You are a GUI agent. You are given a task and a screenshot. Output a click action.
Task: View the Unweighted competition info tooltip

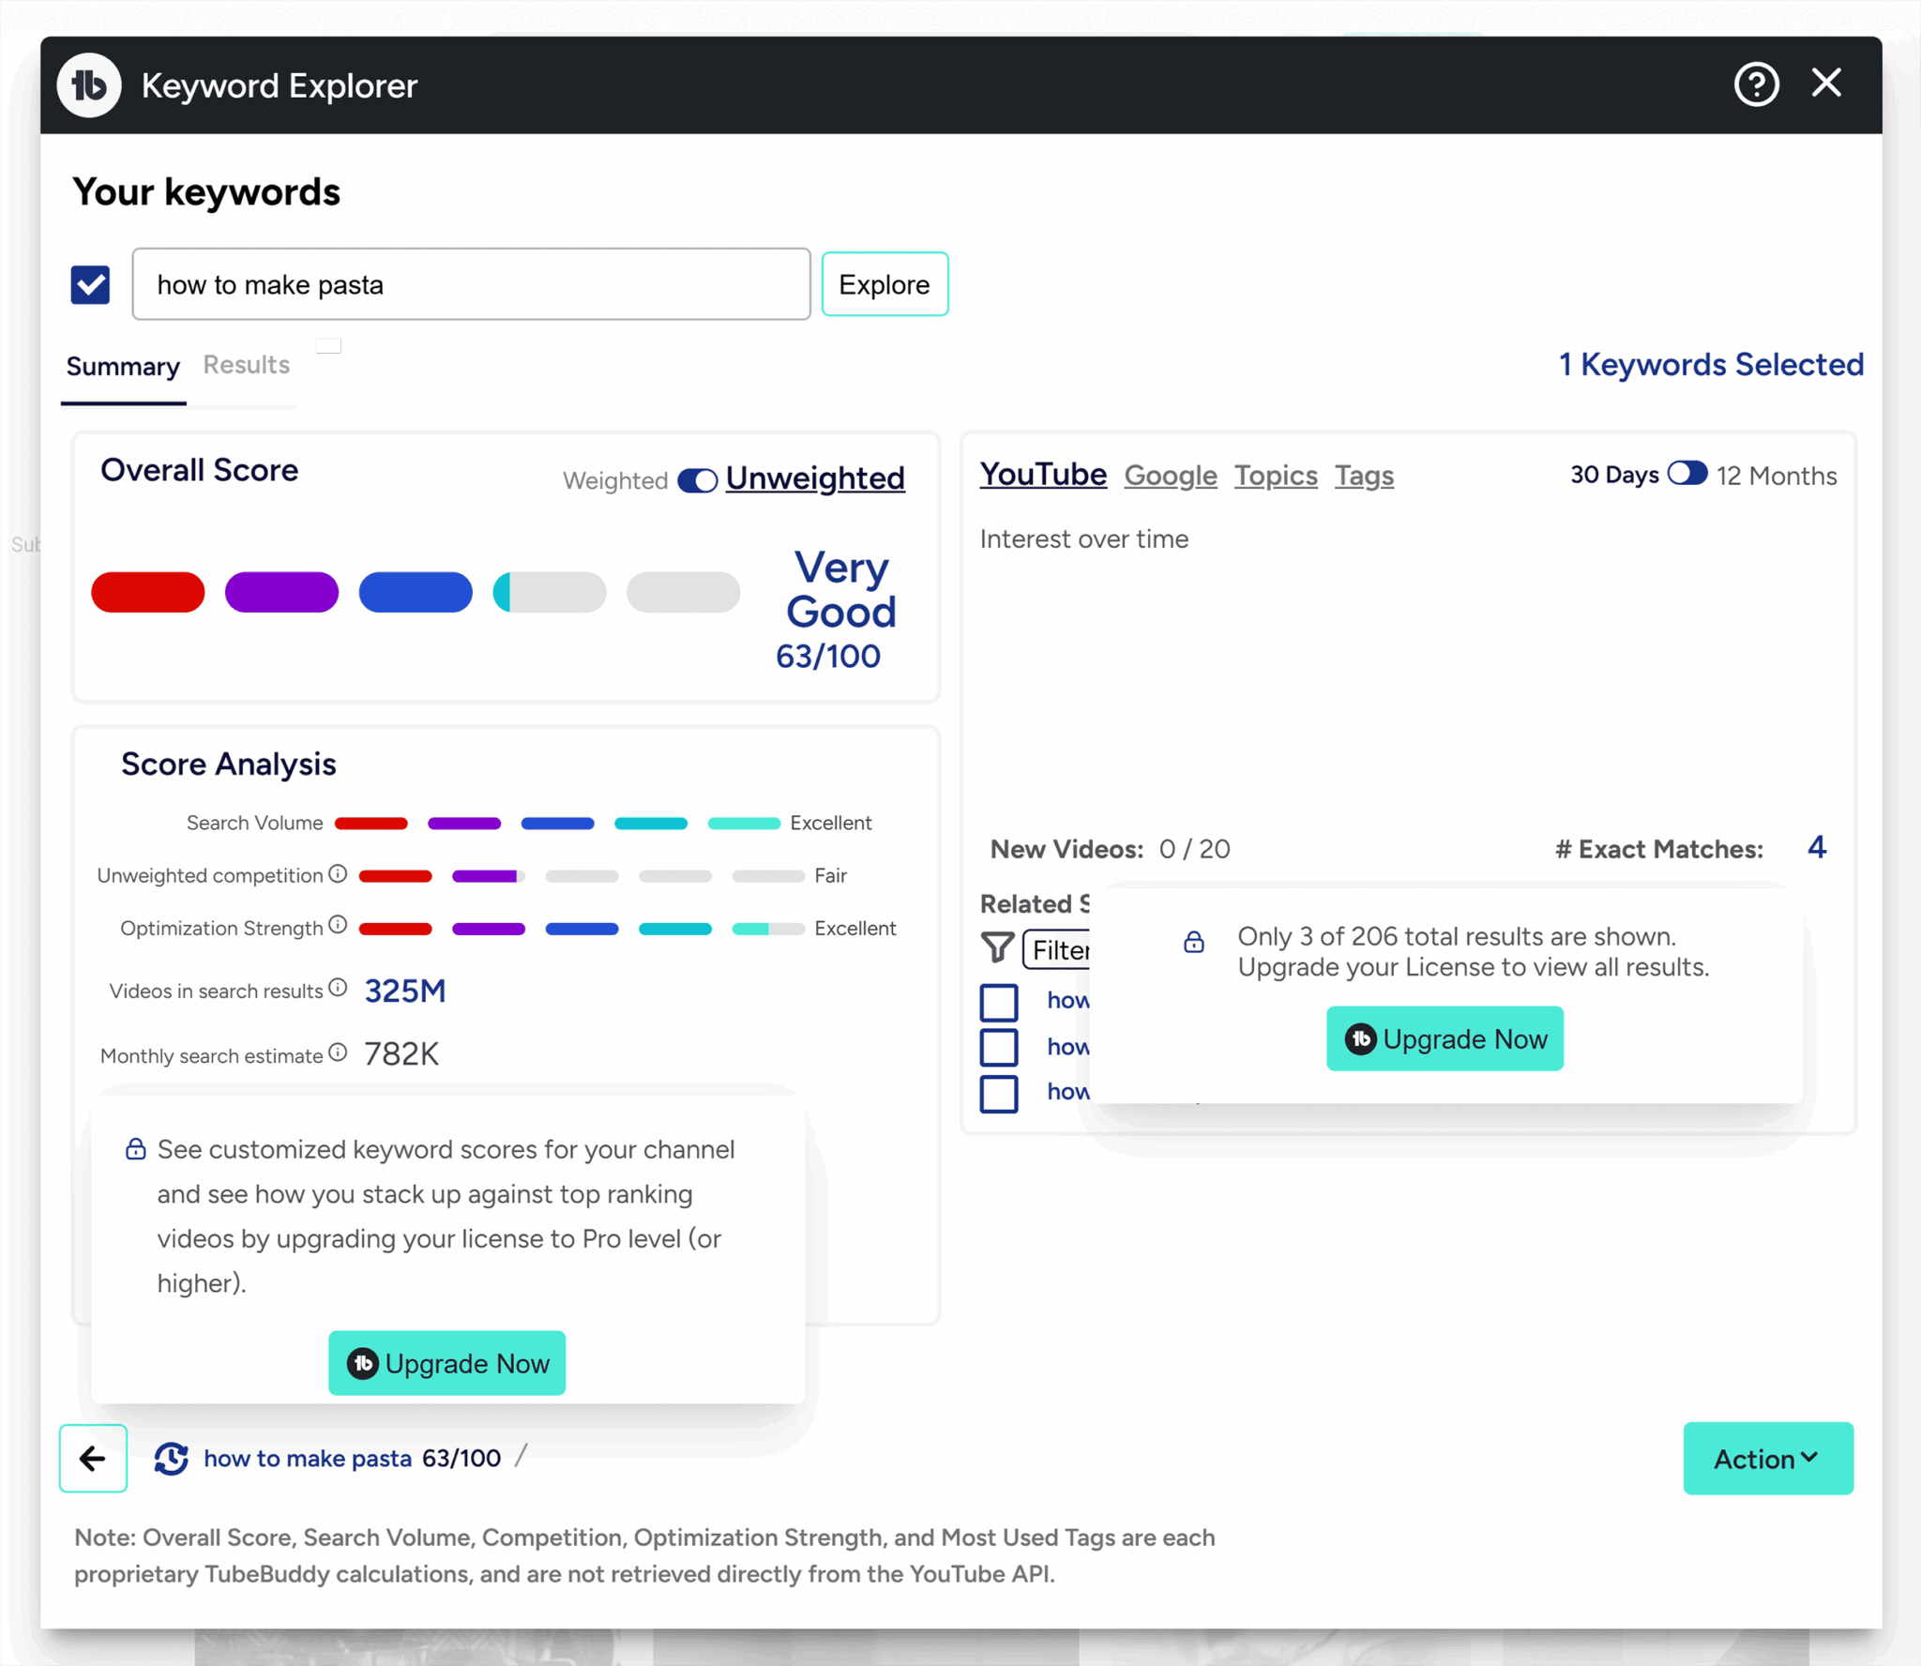click(338, 872)
